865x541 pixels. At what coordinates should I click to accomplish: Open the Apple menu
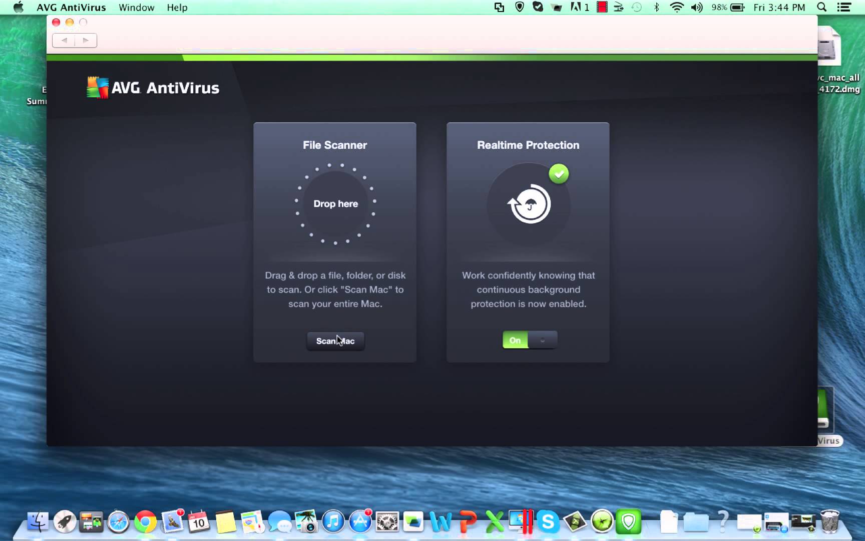tap(18, 8)
